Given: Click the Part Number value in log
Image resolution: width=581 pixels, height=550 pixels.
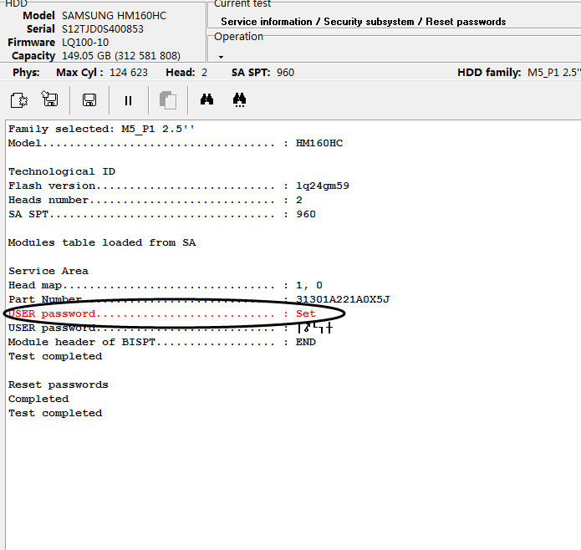Looking at the screenshot, I should point(343,299).
